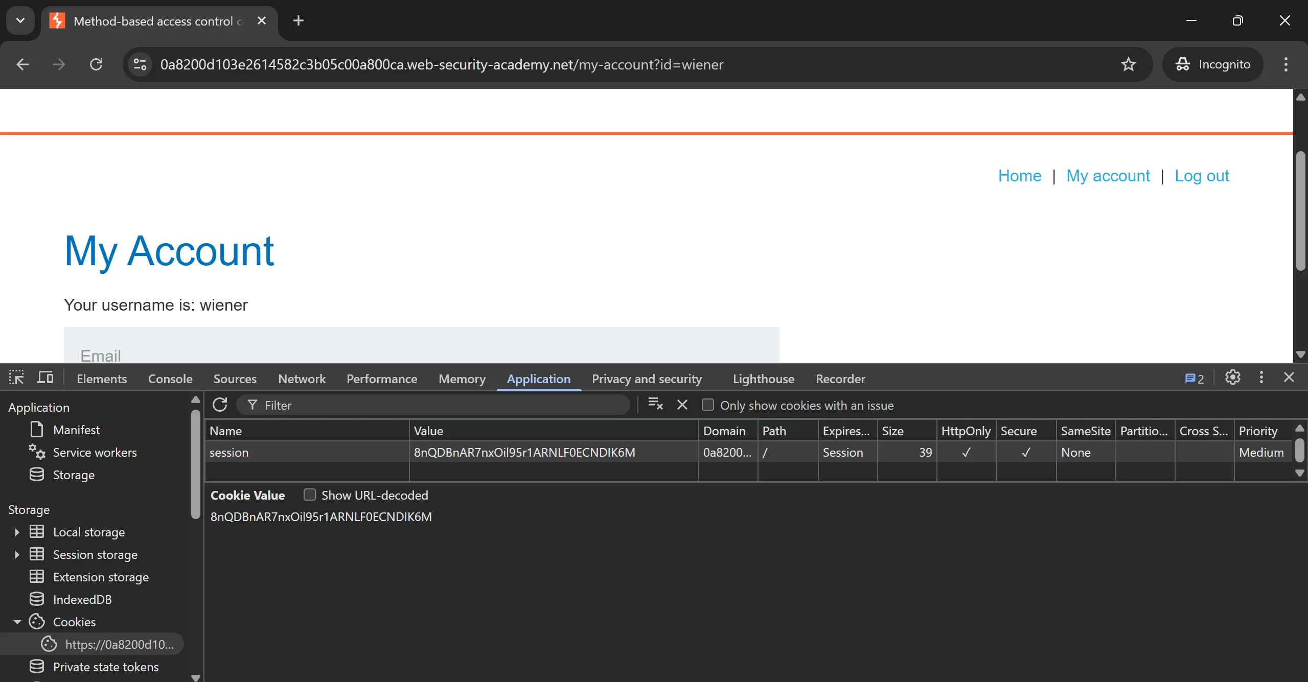Open the site information icon in address bar
The width and height of the screenshot is (1308, 682).
coord(140,64)
